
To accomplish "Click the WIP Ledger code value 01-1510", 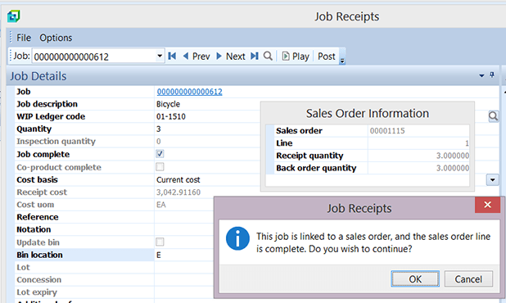I will [170, 116].
